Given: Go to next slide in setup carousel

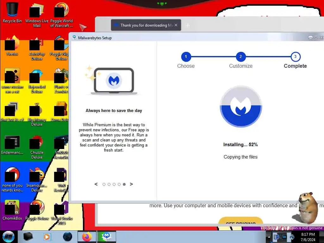Looking at the screenshot, I should click(131, 184).
